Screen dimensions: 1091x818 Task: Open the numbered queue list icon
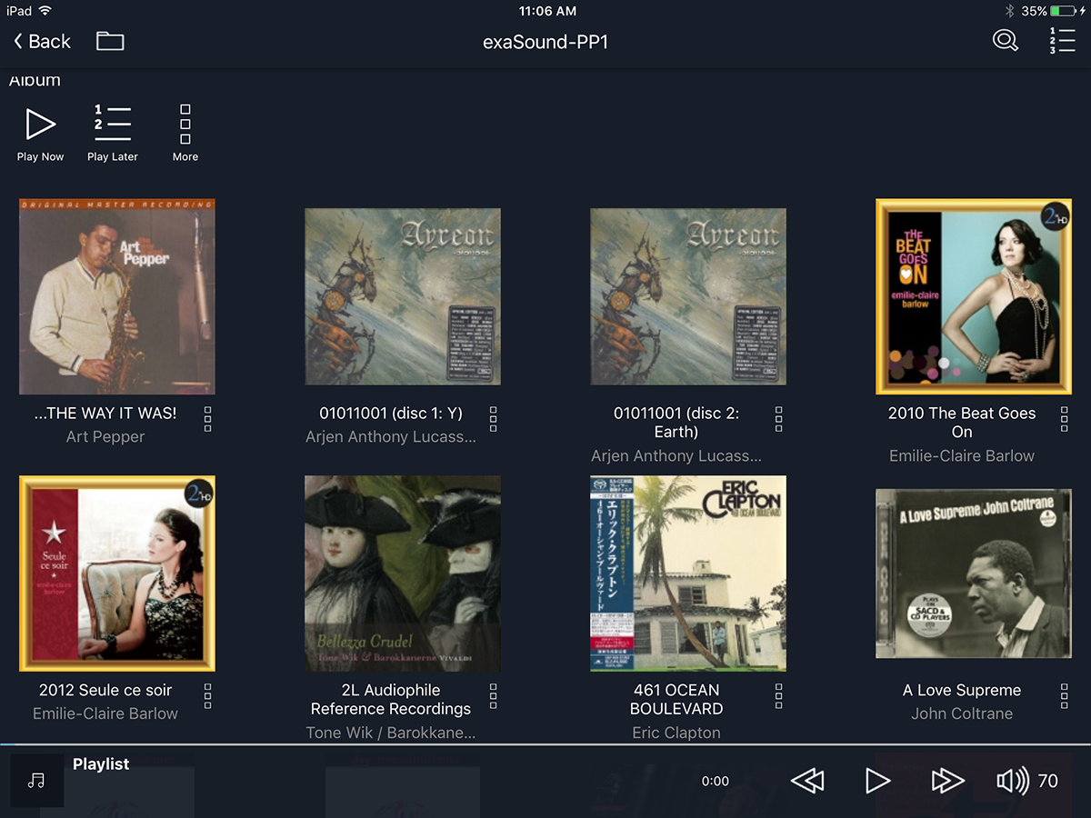click(1062, 40)
